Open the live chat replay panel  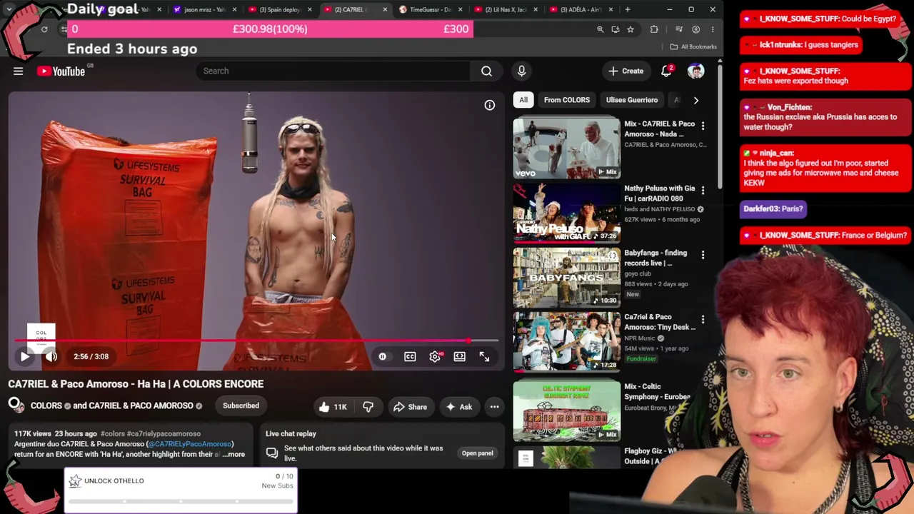point(477,453)
